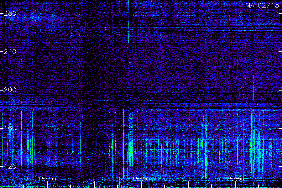The image size is (282, 188).
Task: Click the MA 02/15 date stamp
Action: click(x=262, y=5)
